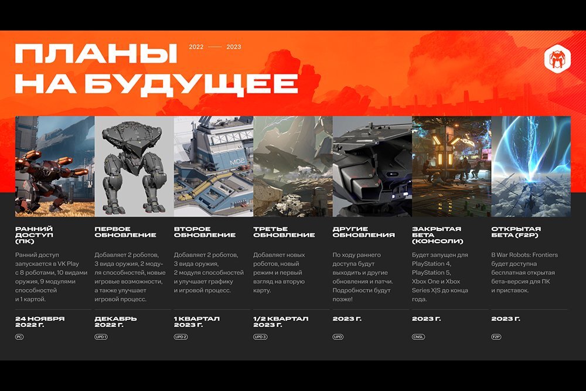Open the dark mech close-up image
This screenshot has width=586, height=391.
tap(372, 166)
